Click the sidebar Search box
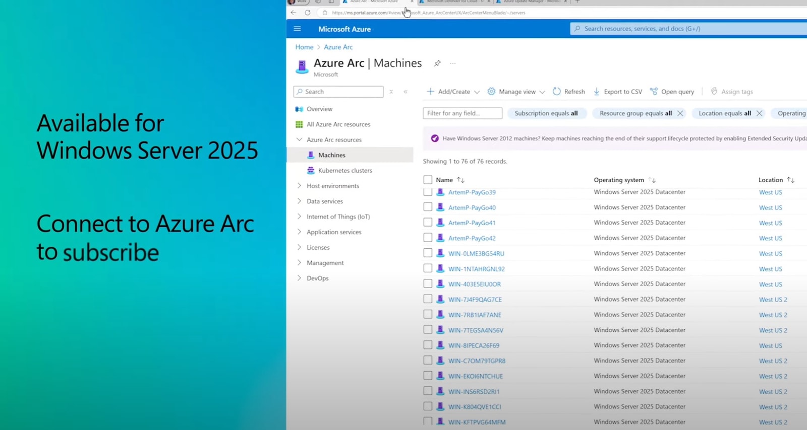Viewport: 807px width, 430px height. [x=338, y=92]
